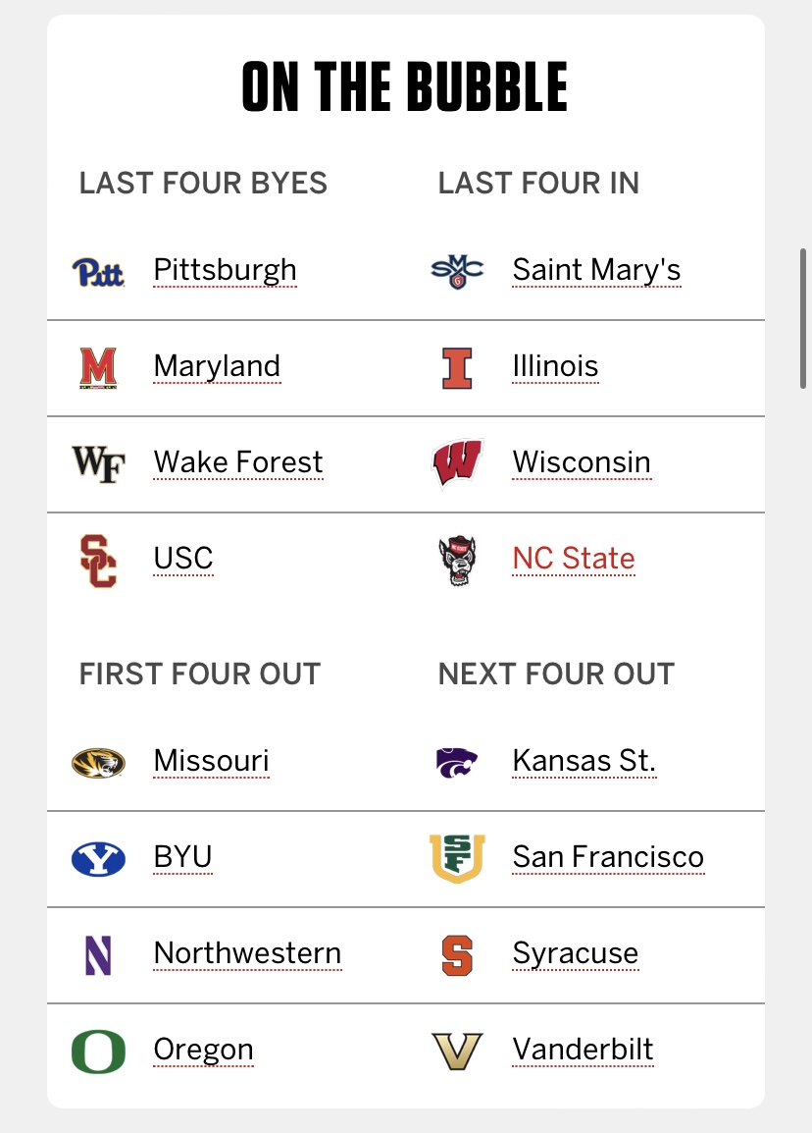812x1133 pixels.
Task: Click the NC State wolf logo
Action: [457, 560]
